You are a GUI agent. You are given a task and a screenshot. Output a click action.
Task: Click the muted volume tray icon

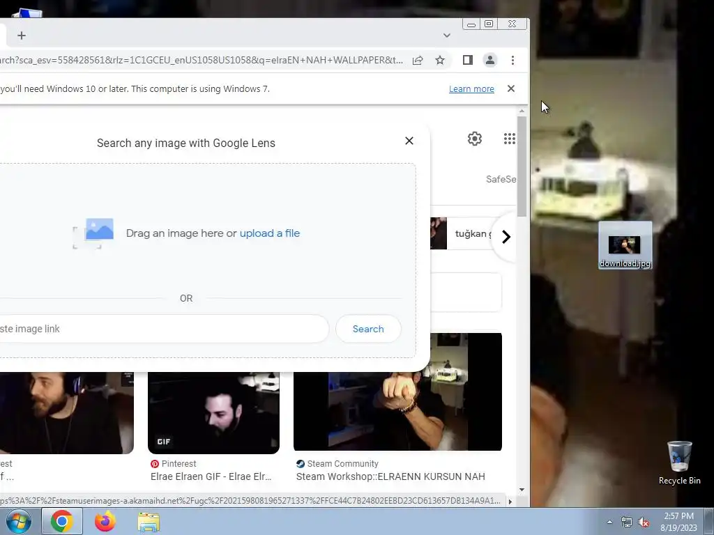coord(644,522)
